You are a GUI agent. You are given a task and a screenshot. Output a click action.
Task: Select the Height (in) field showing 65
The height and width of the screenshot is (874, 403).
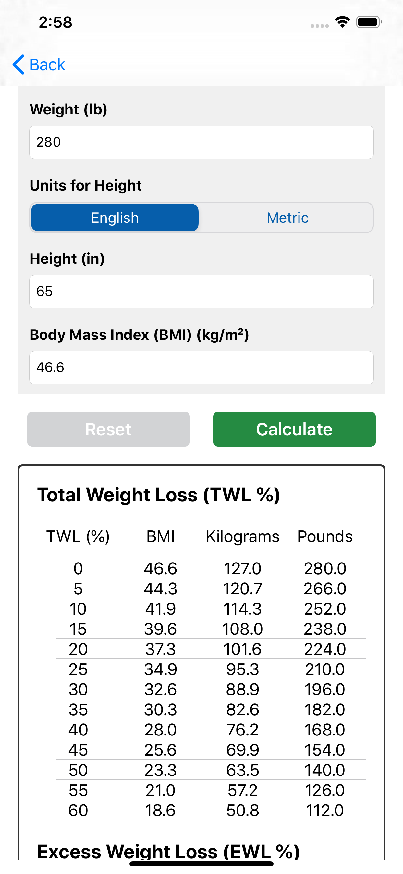pos(201,291)
